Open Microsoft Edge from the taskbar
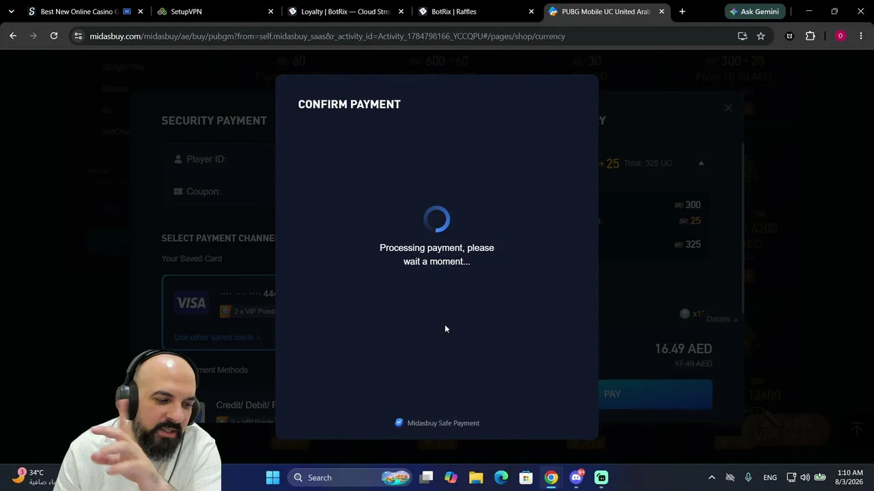This screenshot has width=874, height=491. click(501, 477)
